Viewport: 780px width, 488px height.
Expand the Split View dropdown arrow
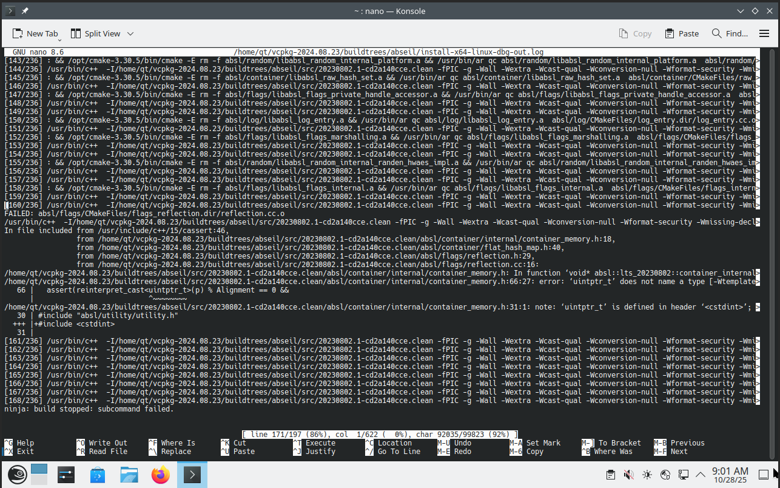130,33
